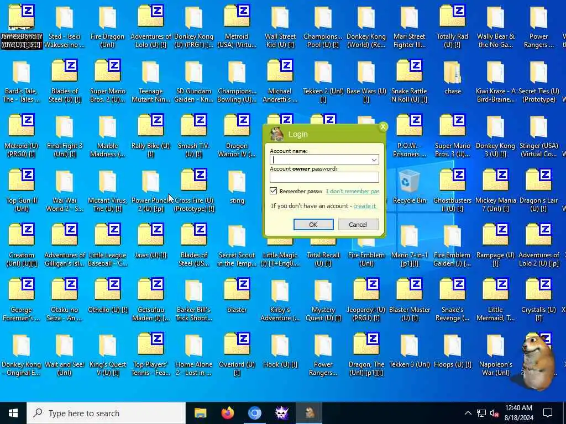This screenshot has height=424, width=566.
Task: Select the Jeopardy! (U) (PRG1) archive
Action: 366,299
